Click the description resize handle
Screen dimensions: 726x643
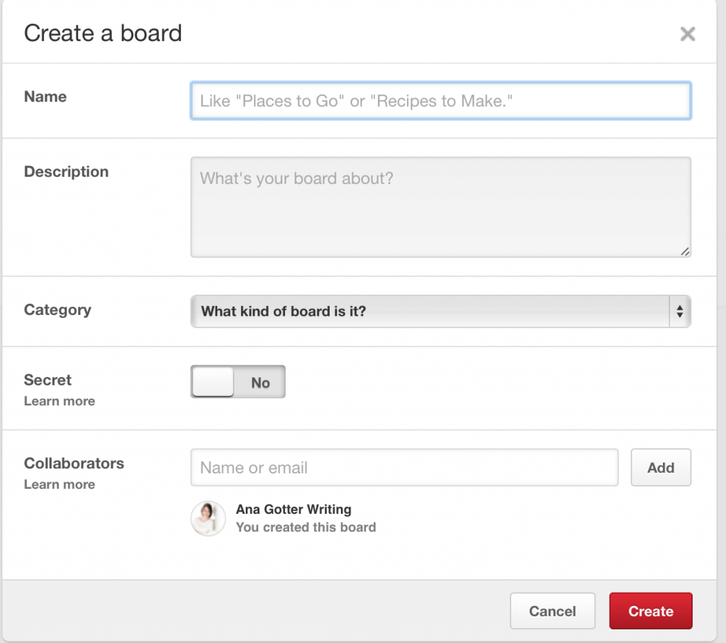pos(685,251)
